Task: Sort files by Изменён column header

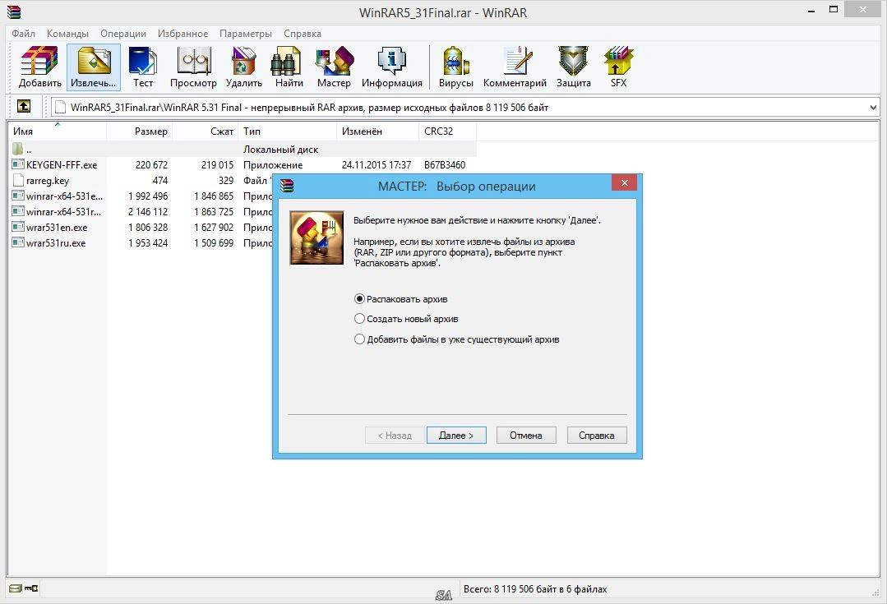Action: coord(378,131)
